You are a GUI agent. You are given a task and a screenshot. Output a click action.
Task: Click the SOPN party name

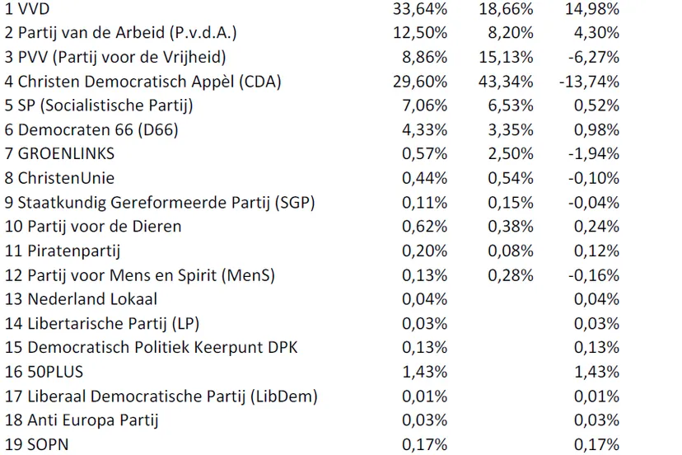[49, 443]
